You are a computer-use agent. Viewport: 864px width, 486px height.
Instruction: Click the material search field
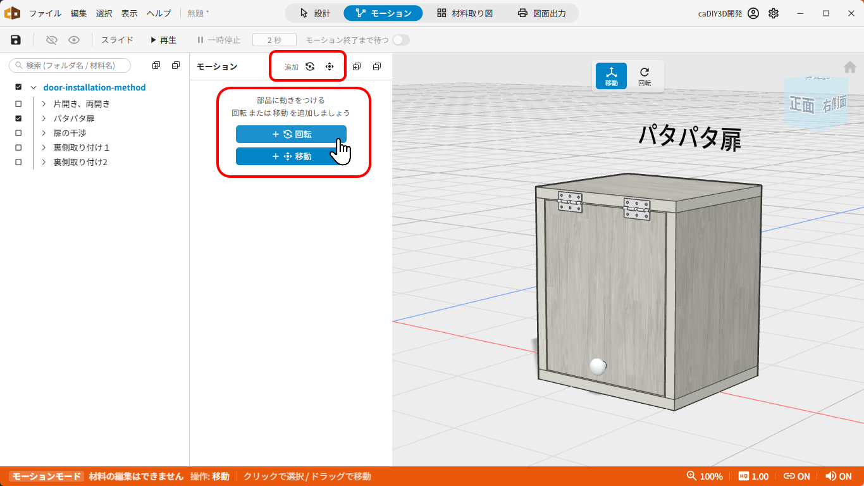coord(70,65)
